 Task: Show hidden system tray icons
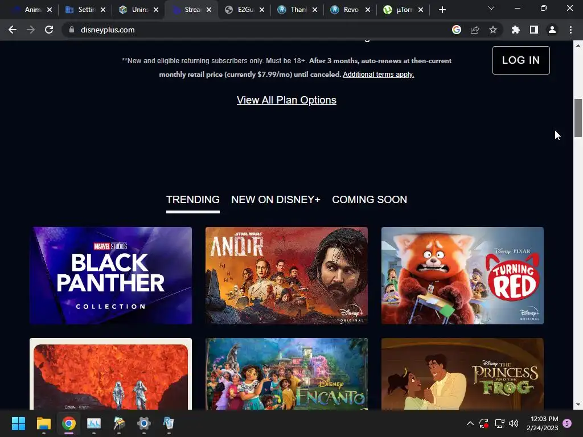tap(470, 423)
